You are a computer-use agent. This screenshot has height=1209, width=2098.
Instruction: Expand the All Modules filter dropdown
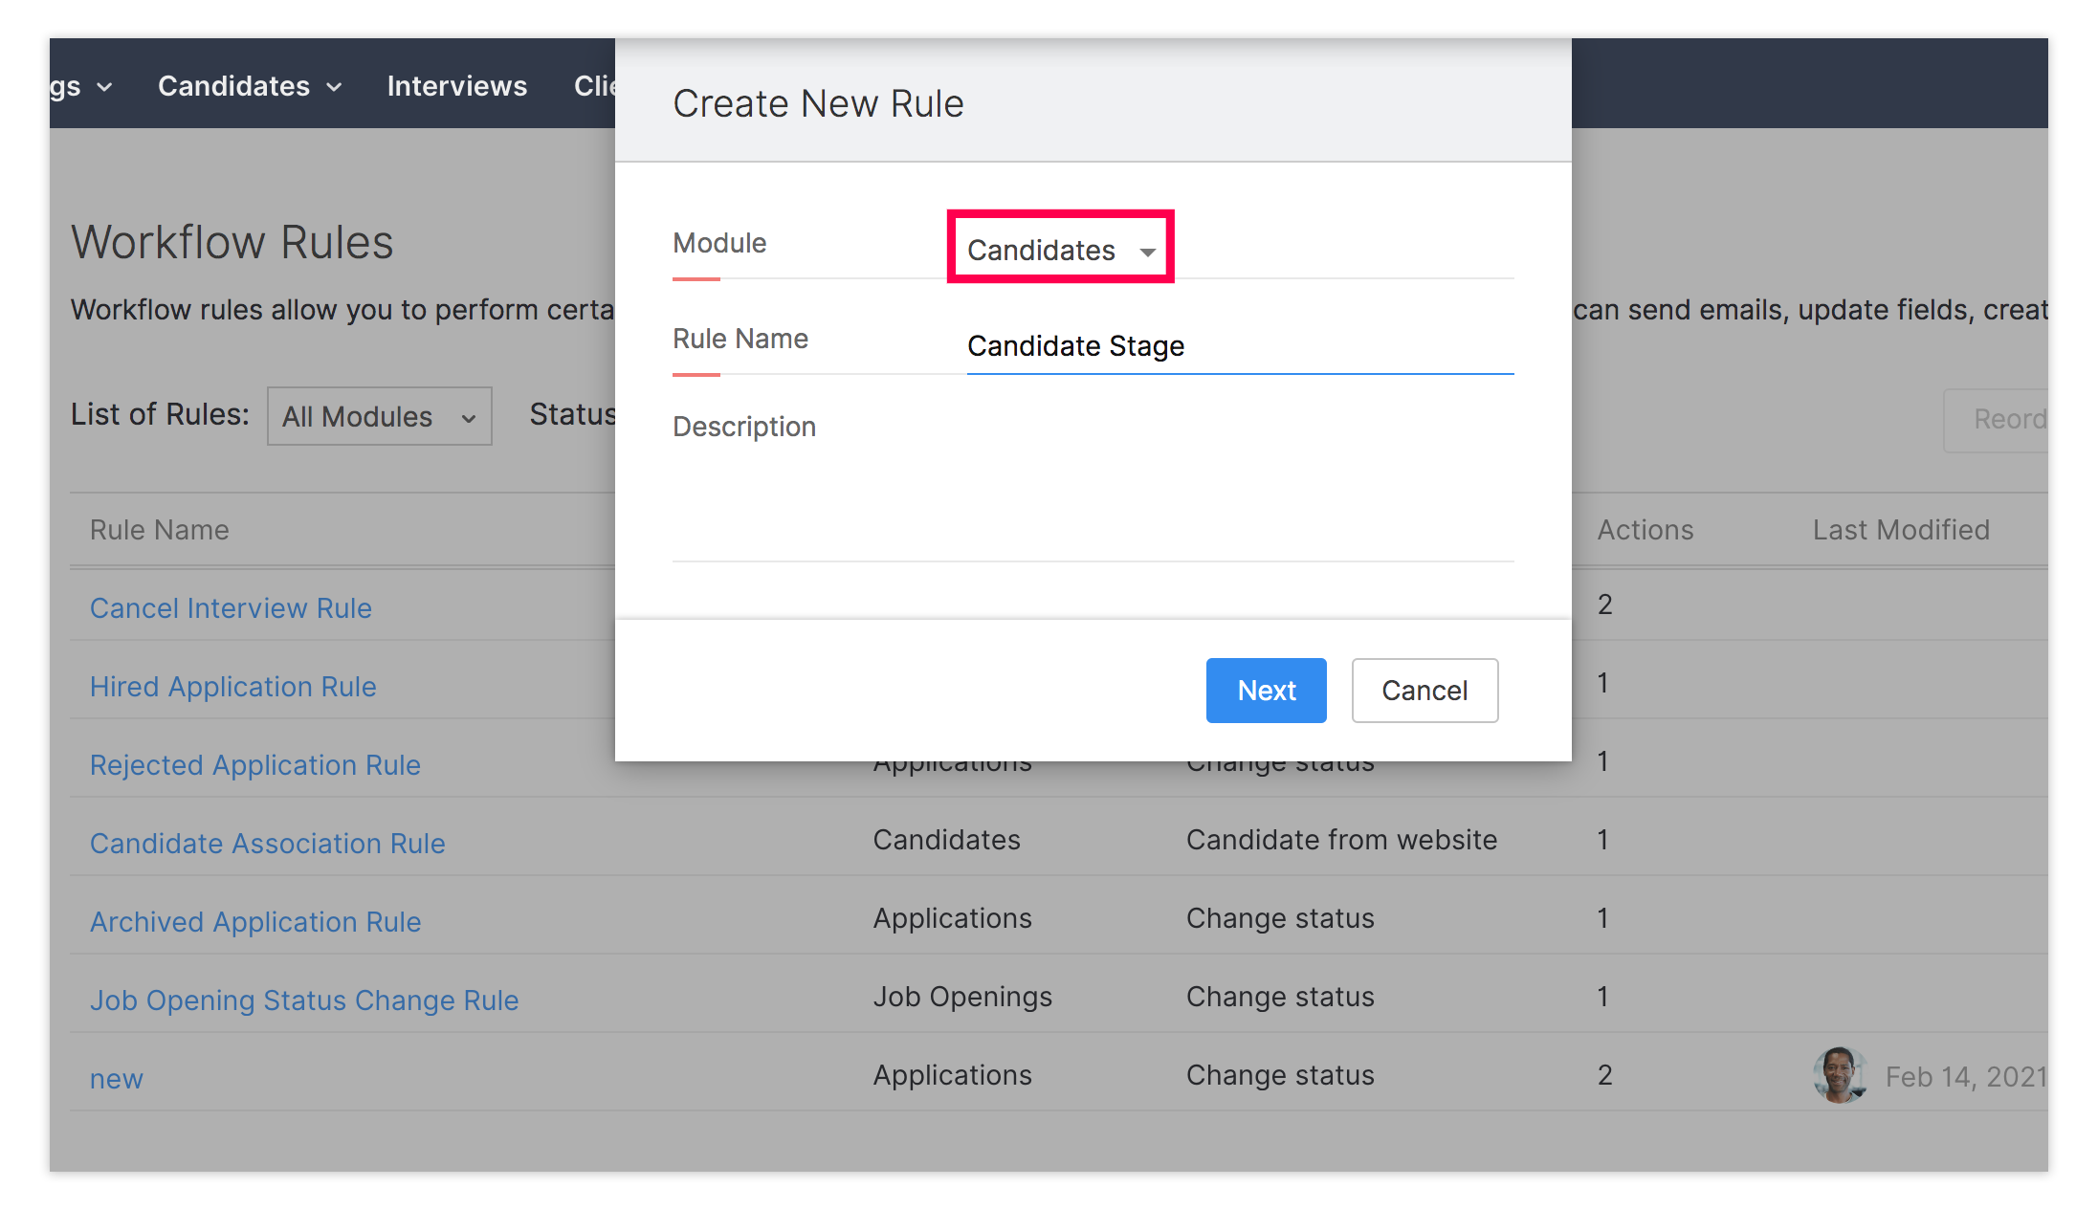tap(379, 417)
